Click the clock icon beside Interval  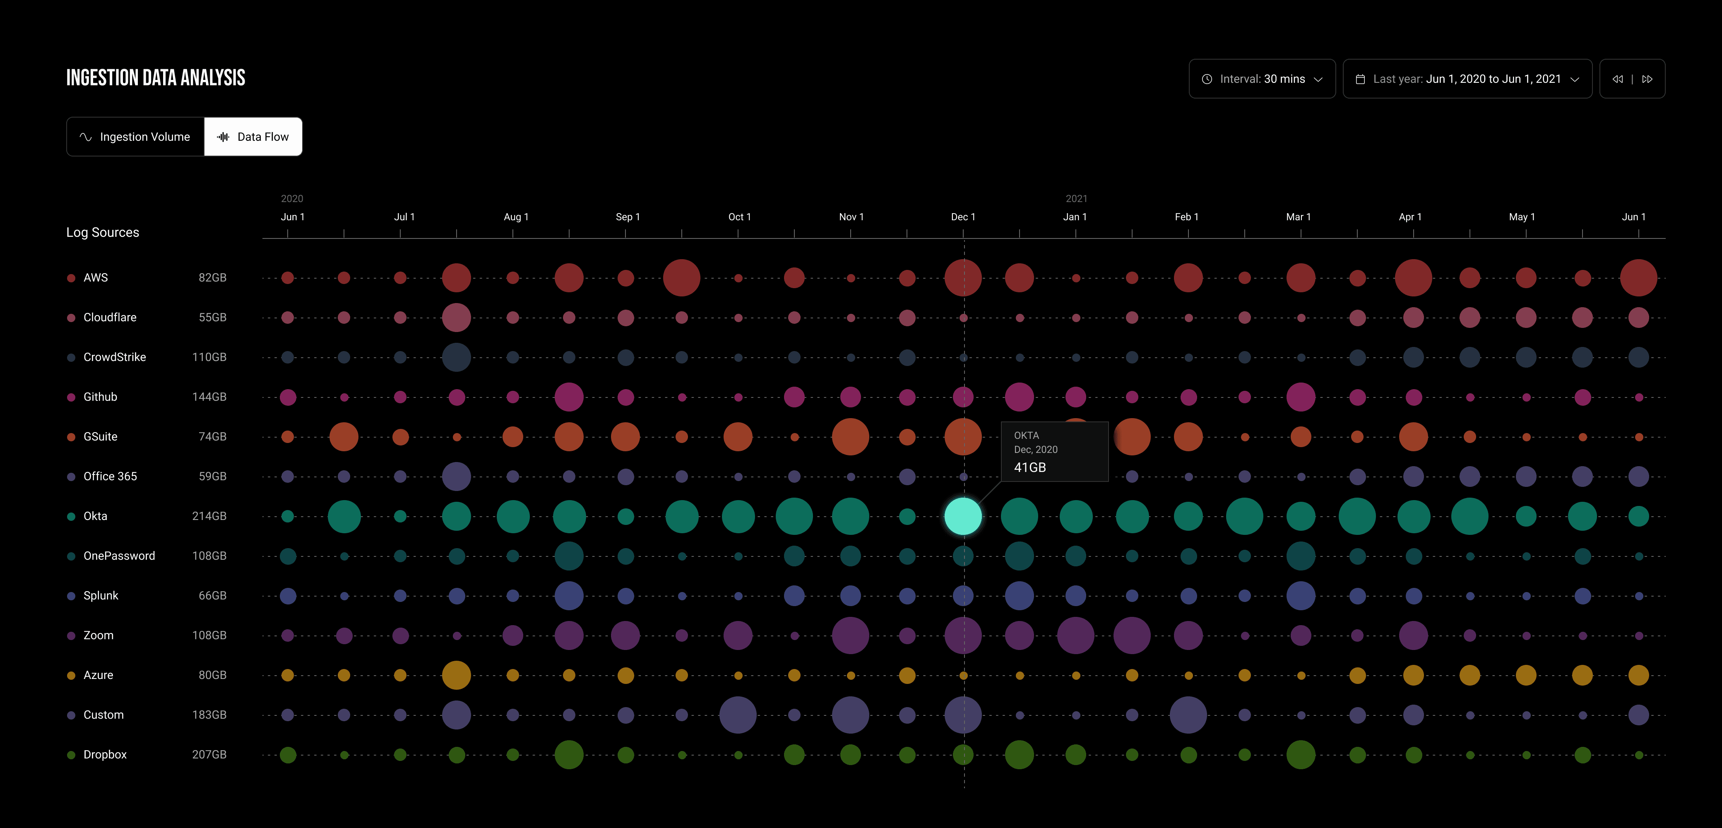(x=1207, y=79)
